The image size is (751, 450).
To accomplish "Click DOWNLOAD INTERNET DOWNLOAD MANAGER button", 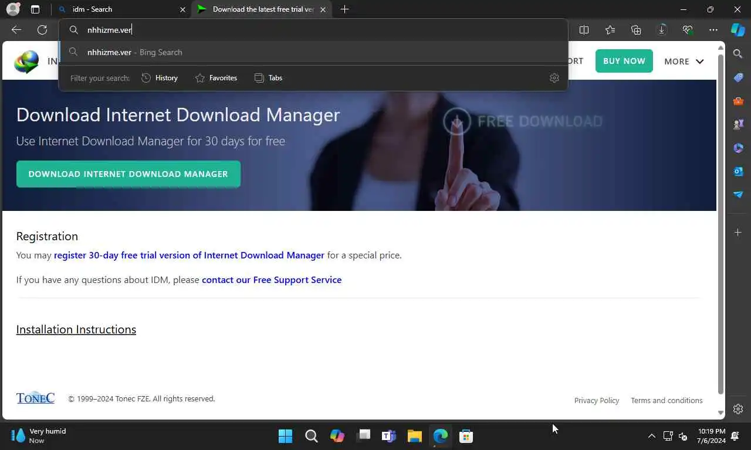I will pyautogui.click(x=128, y=174).
